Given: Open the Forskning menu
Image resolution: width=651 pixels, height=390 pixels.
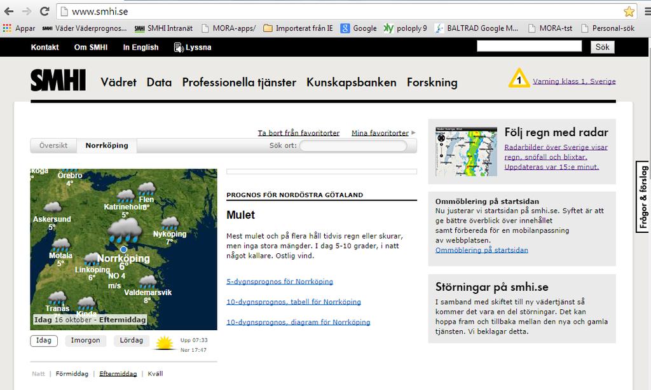Looking at the screenshot, I should [x=432, y=82].
